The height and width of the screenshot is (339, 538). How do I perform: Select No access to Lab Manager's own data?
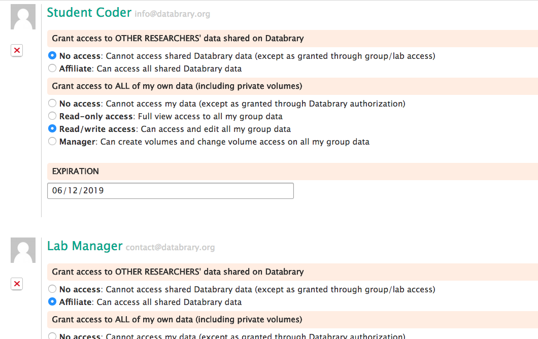52,336
